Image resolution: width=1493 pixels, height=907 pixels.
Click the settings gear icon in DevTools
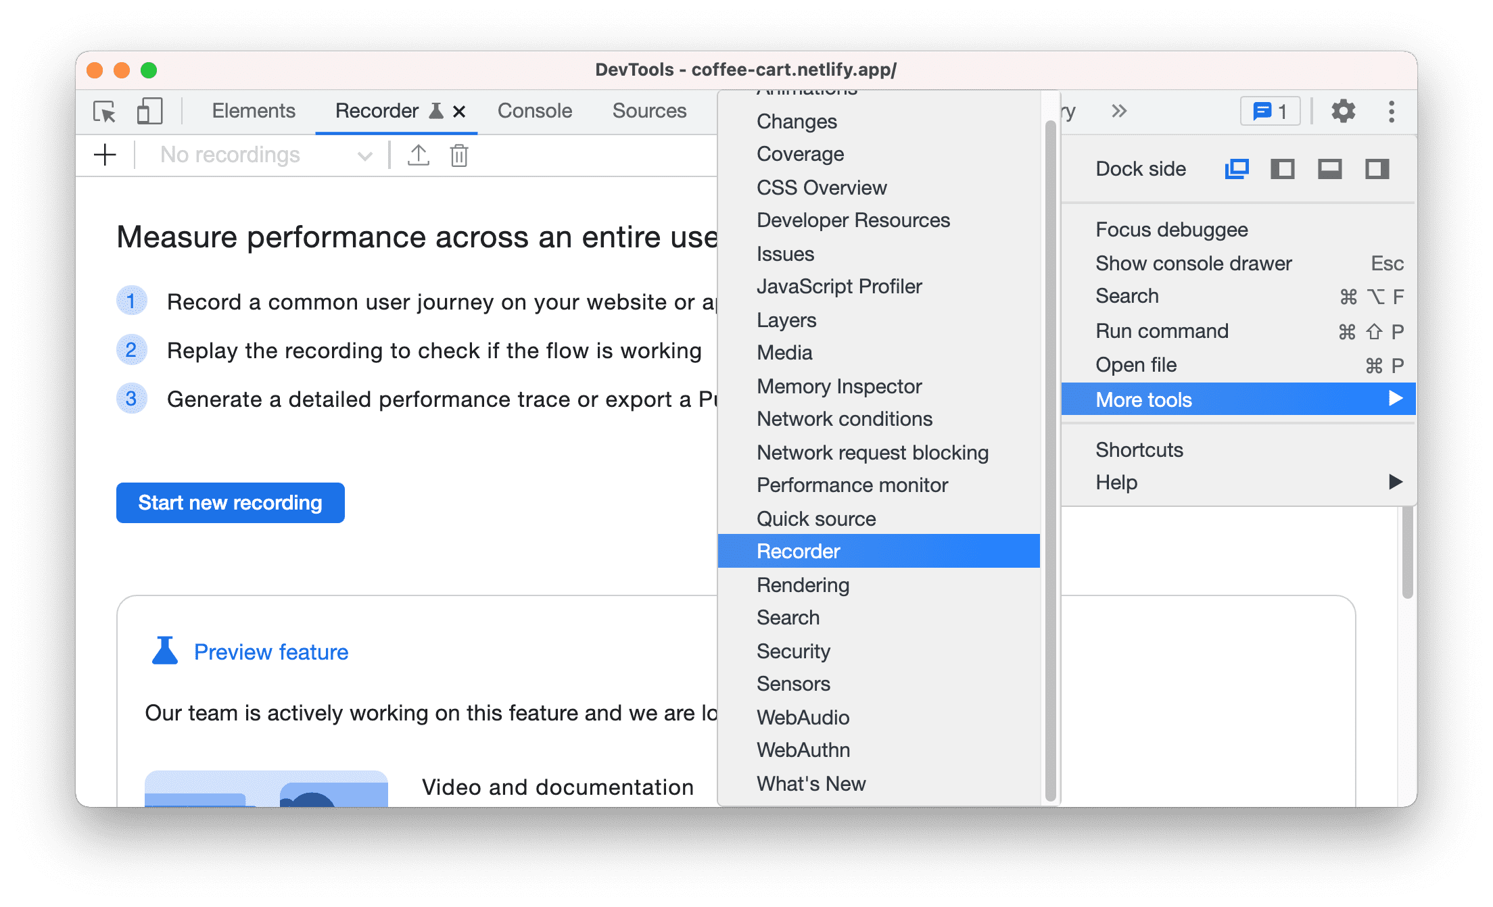pos(1340,112)
